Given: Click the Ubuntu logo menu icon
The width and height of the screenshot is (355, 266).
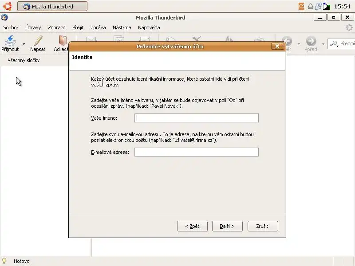Looking at the screenshot, I should 7,6.
